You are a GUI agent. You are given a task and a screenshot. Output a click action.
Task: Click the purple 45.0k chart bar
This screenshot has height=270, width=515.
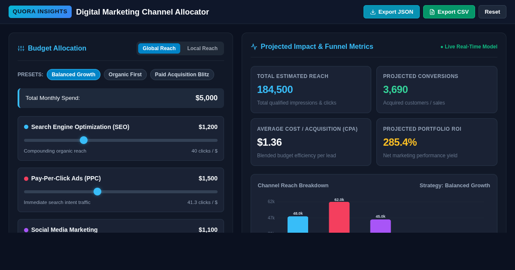pos(381,226)
